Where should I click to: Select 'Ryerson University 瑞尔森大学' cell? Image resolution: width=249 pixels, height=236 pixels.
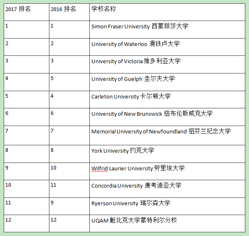[168, 206]
